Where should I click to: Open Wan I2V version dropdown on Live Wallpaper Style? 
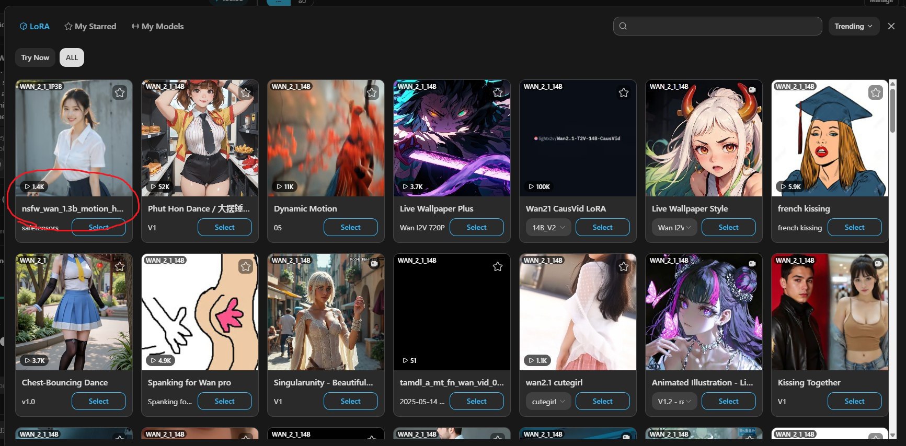(x=674, y=228)
